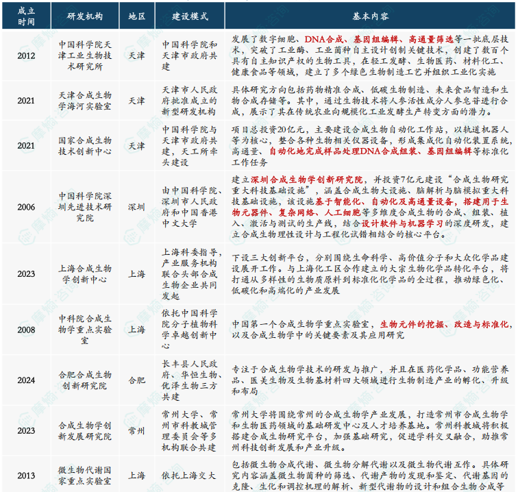Click description starting 常州大学将围绕常州

(x=370, y=430)
